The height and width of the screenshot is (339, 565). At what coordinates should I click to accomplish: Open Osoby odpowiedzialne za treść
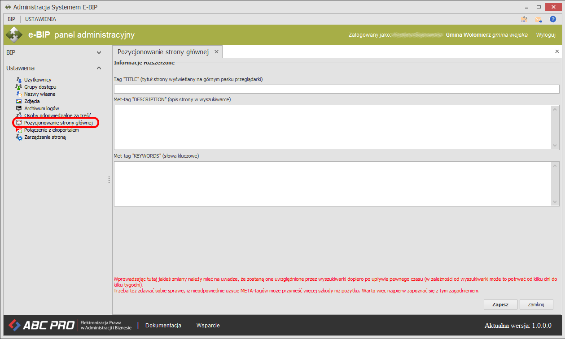(x=57, y=116)
